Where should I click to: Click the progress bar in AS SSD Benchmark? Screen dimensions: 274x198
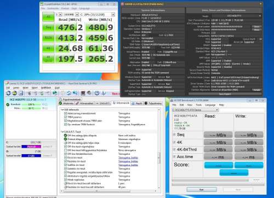pos(210,180)
